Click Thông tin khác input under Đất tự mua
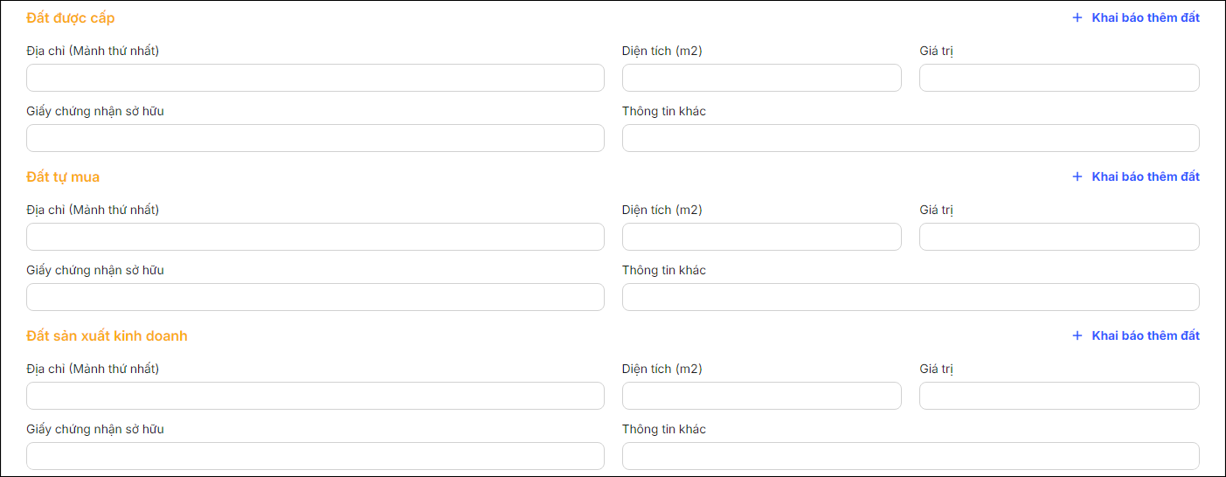 (911, 297)
